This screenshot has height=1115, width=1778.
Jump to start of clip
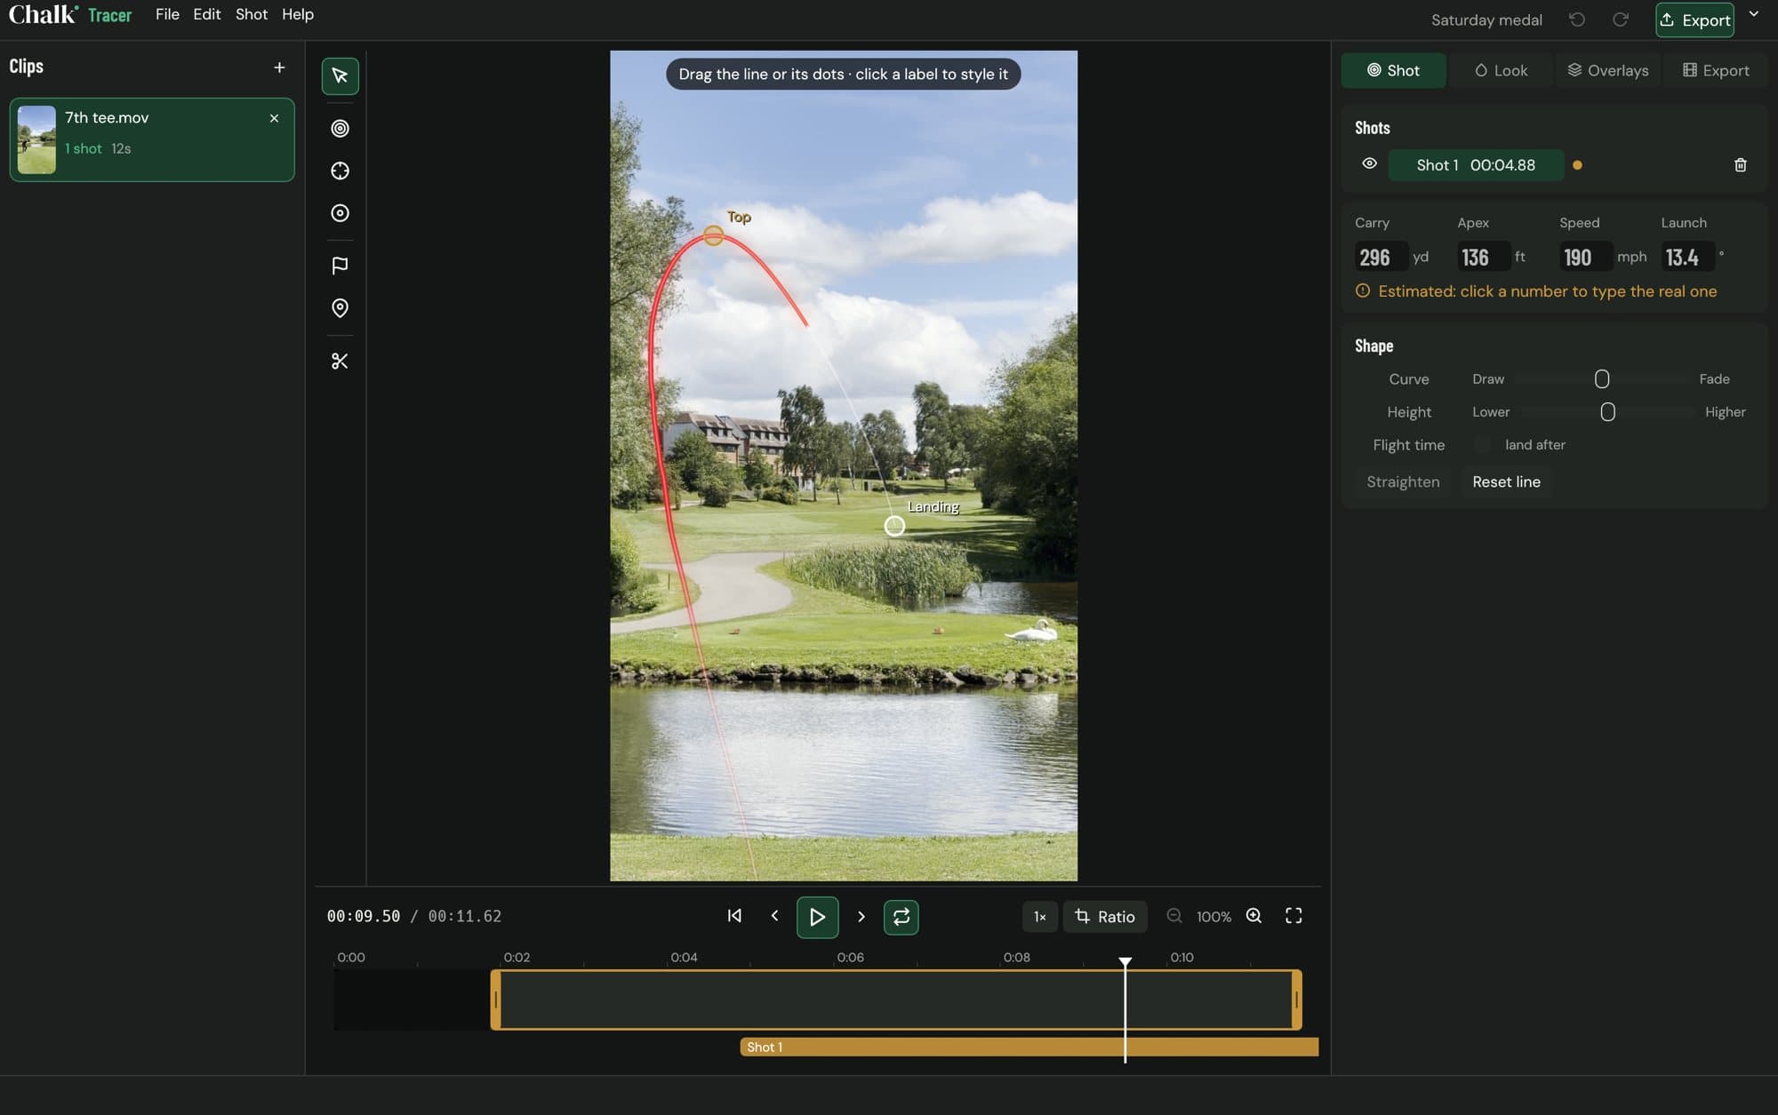(x=734, y=916)
